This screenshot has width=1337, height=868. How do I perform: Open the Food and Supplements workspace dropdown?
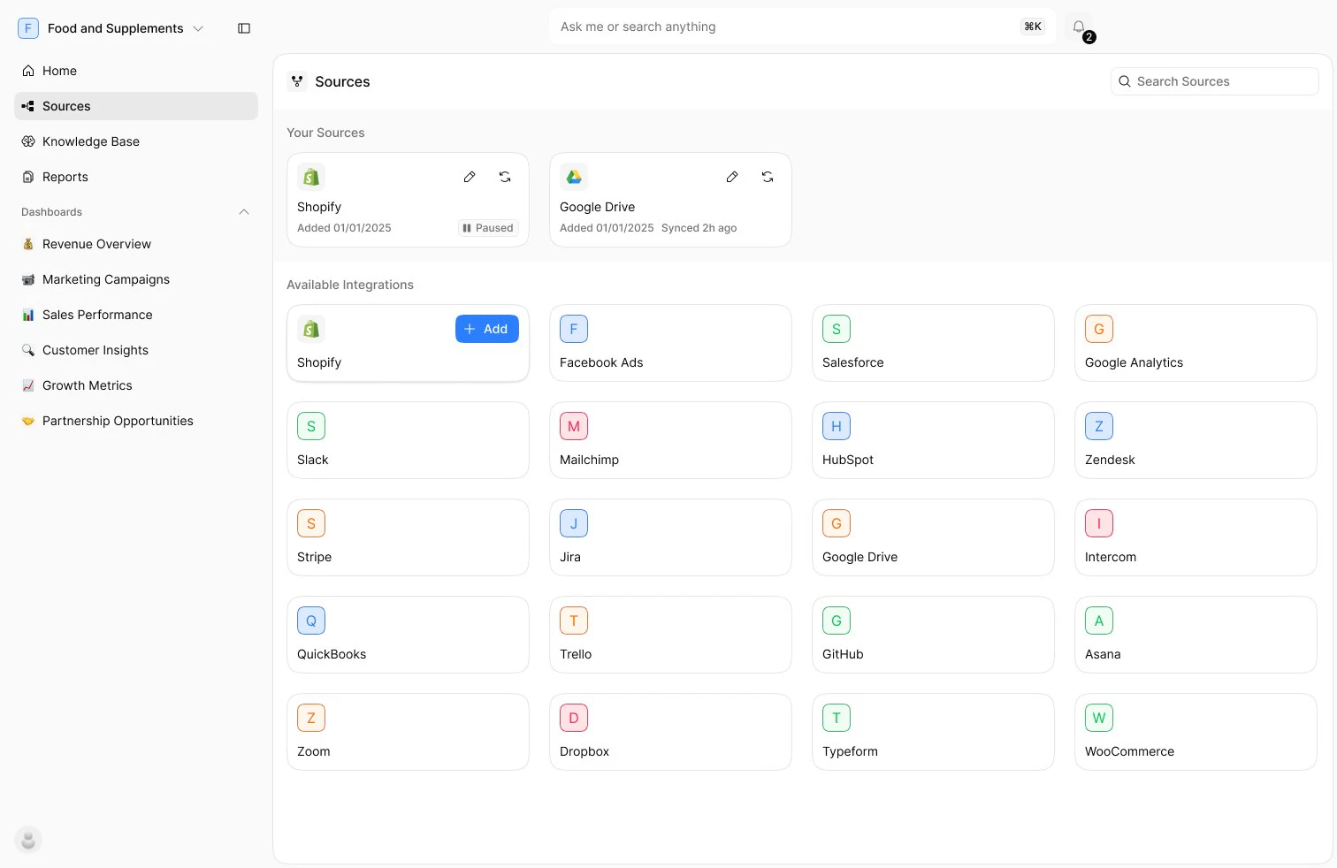point(111,28)
